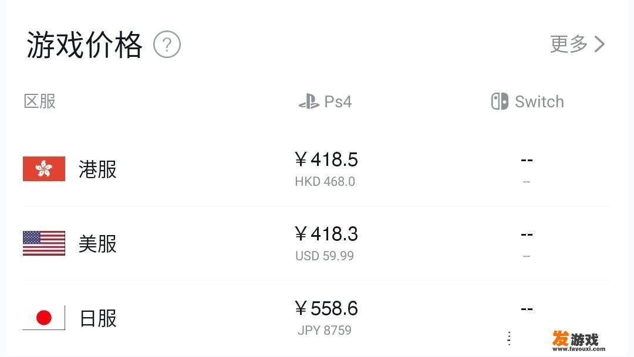Select the United States flag icon
This screenshot has width=634, height=357.
(x=43, y=243)
